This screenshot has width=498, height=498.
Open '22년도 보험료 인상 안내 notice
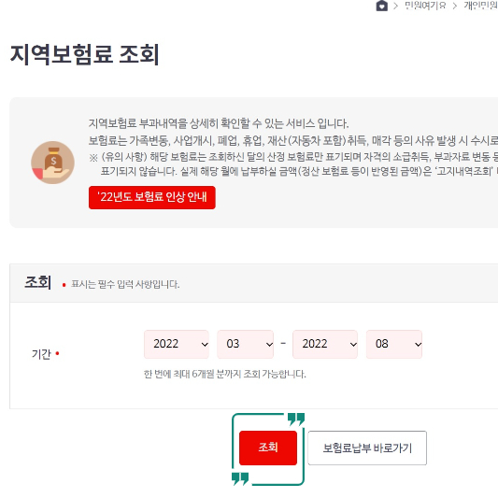[152, 197]
